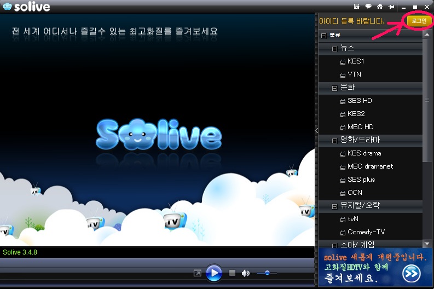Click the TV icon beside Comedy-TV

[343, 233]
